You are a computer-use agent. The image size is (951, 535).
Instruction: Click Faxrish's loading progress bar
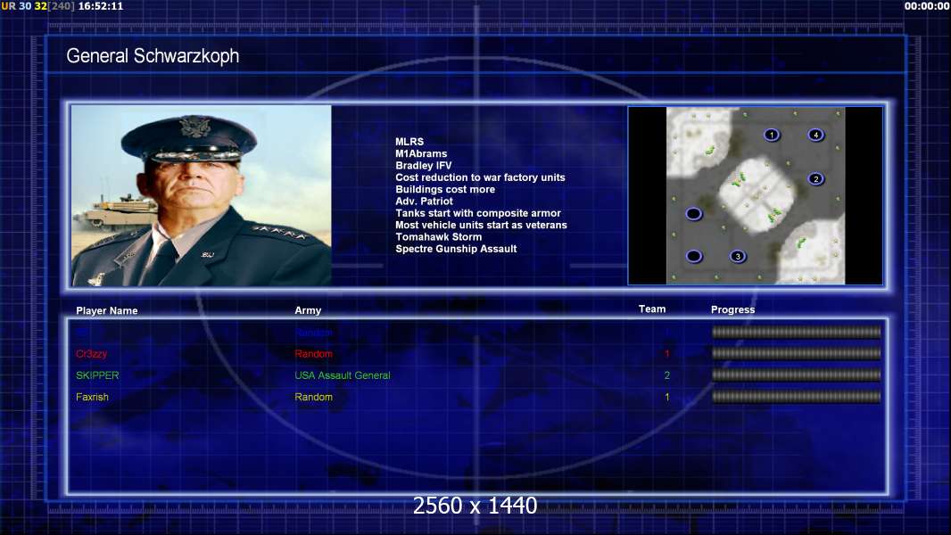pos(797,397)
